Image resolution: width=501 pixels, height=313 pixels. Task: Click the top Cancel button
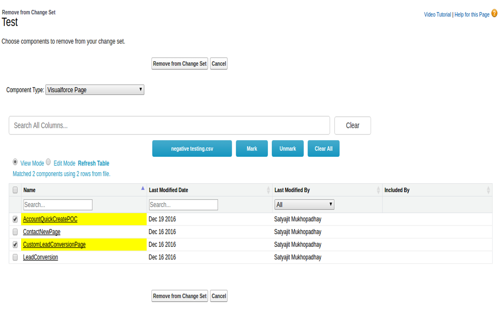219,64
